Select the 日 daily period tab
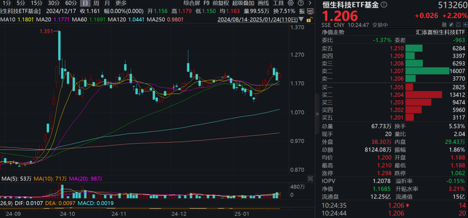Image resolution: width=468 pixels, height=218 pixels. (x=85, y=3)
